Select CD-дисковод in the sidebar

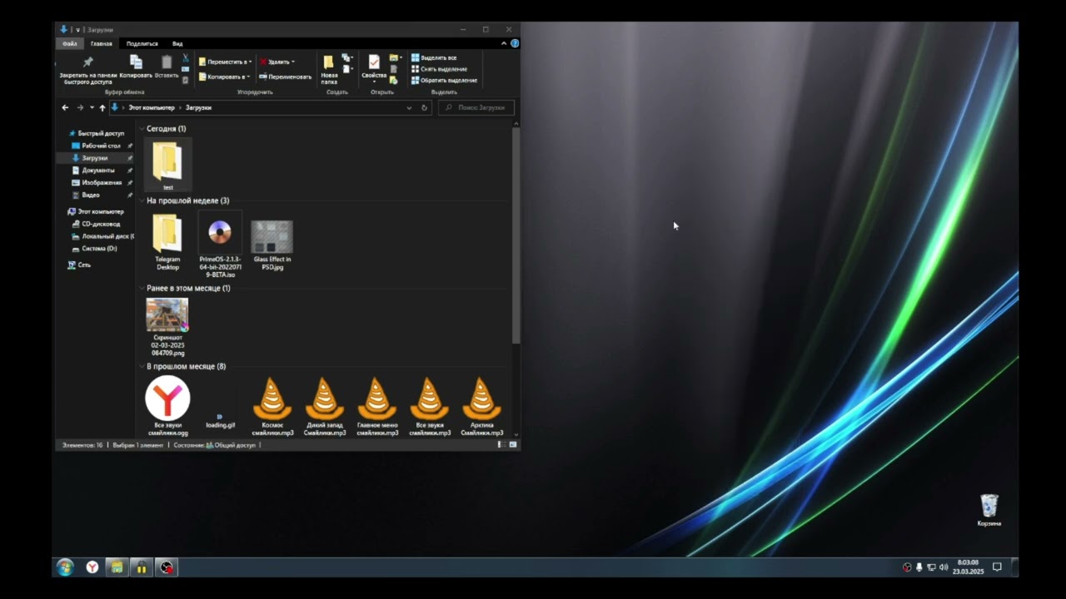coord(96,224)
